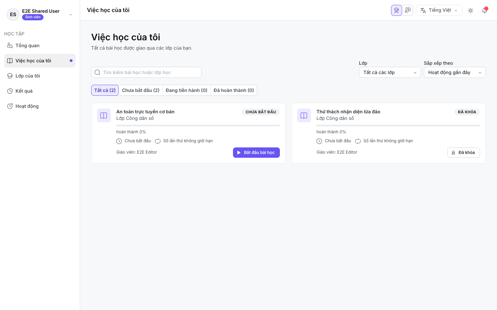Viewport: 497px width, 310px height.
Task: Click the progress bar of An toàn trực tuyến cơ bản
Action: (198, 126)
